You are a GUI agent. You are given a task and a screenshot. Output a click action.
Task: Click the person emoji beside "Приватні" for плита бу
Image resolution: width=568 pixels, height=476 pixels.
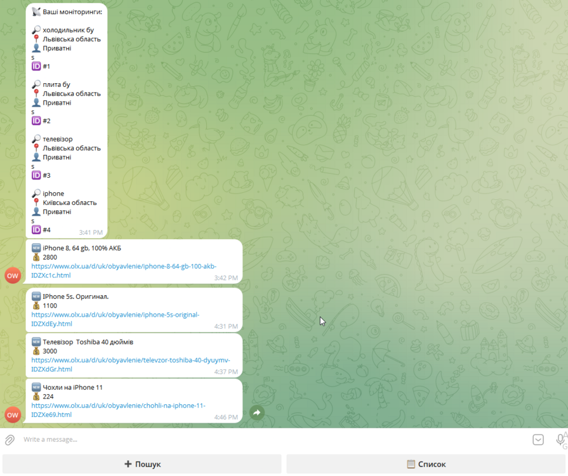[36, 102]
